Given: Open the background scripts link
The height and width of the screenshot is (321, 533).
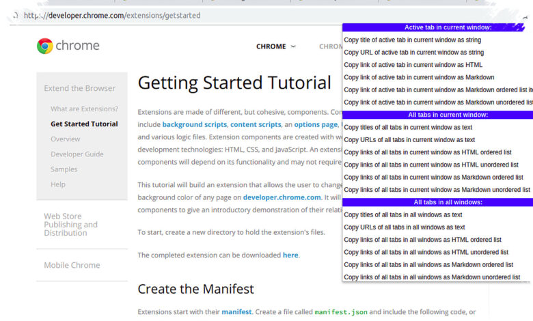Looking at the screenshot, I should (x=195, y=125).
